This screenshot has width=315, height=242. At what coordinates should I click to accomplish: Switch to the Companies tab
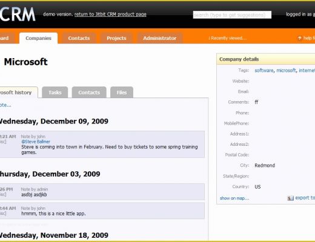pos(38,38)
